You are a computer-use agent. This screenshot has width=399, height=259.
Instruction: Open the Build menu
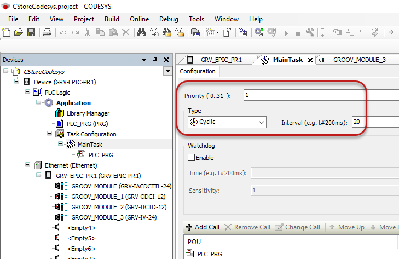coord(112,19)
